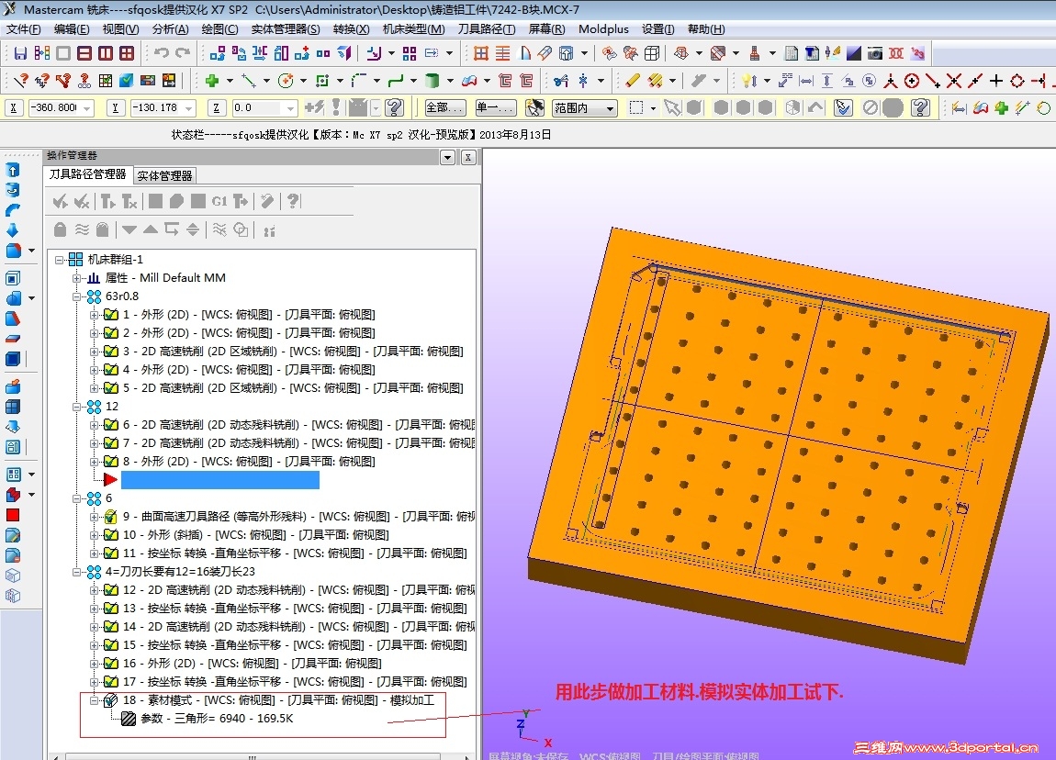This screenshot has height=760, width=1056.
Task: Click the X coordinate lock button
Action: tap(14, 107)
